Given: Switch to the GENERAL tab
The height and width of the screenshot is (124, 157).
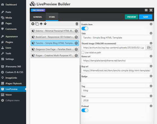Looking at the screenshot, I should pos(38,17).
